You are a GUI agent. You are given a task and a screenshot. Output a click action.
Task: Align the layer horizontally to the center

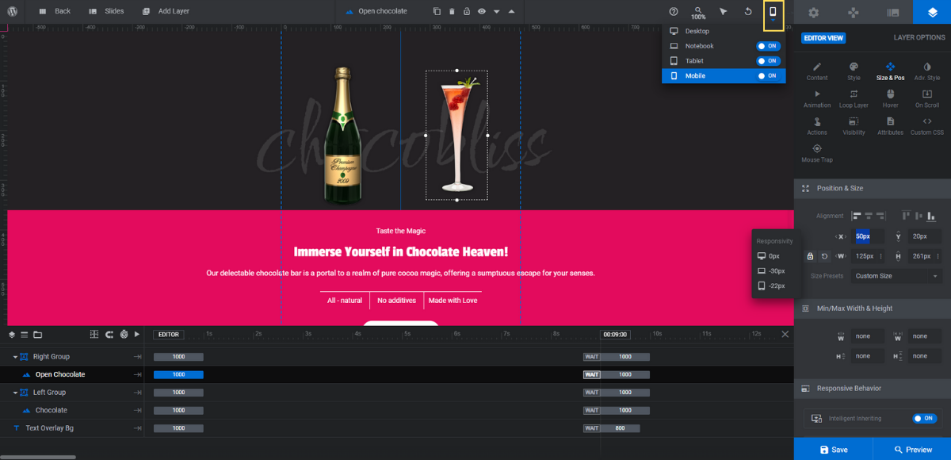(869, 216)
